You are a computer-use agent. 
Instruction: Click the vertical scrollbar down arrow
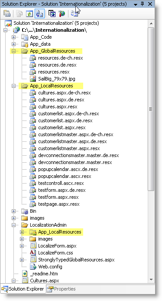tap(151, 280)
